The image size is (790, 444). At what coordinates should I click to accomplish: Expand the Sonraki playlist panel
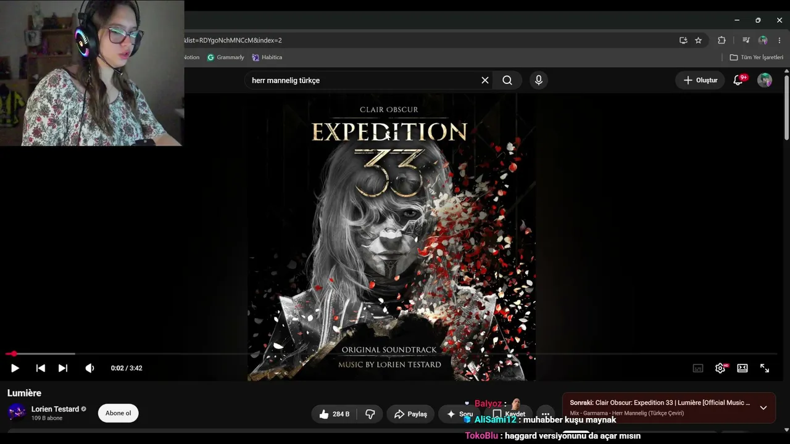[x=763, y=408]
